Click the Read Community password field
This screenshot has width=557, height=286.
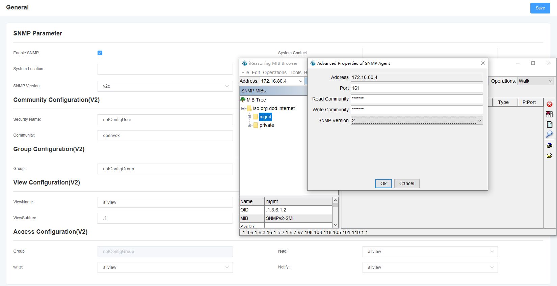[417, 99]
